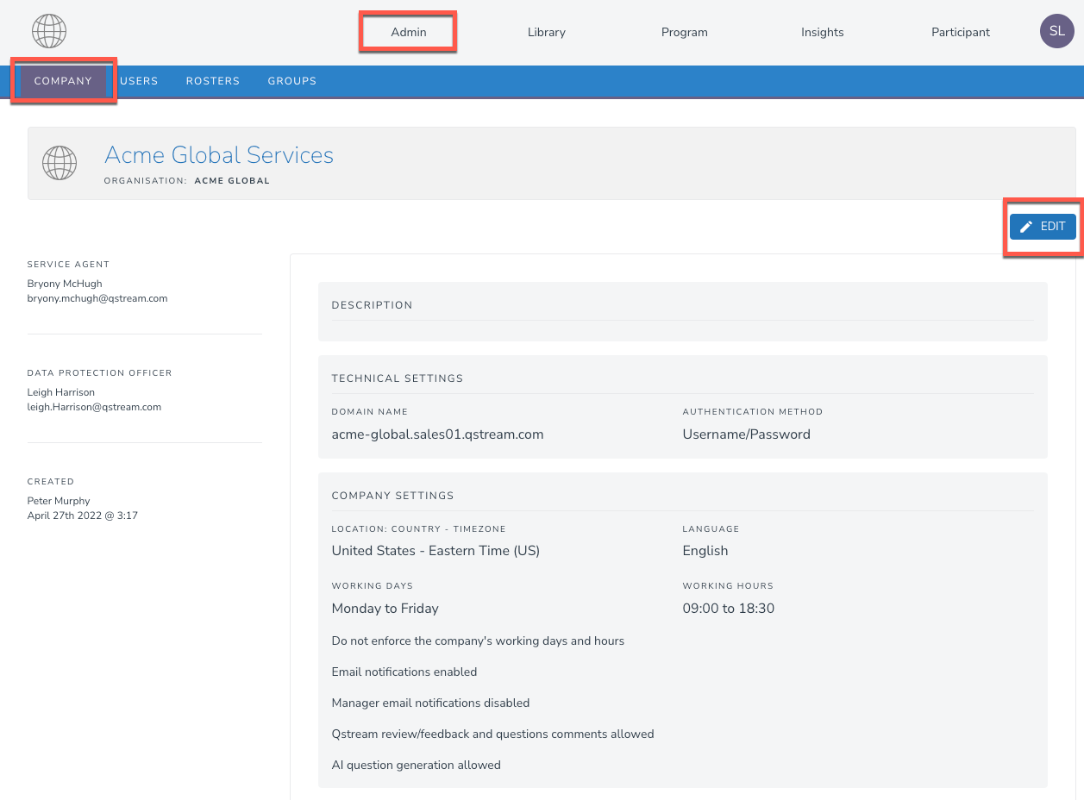Click the Edit button
Screen dimensions: 1084x800
(1043, 227)
